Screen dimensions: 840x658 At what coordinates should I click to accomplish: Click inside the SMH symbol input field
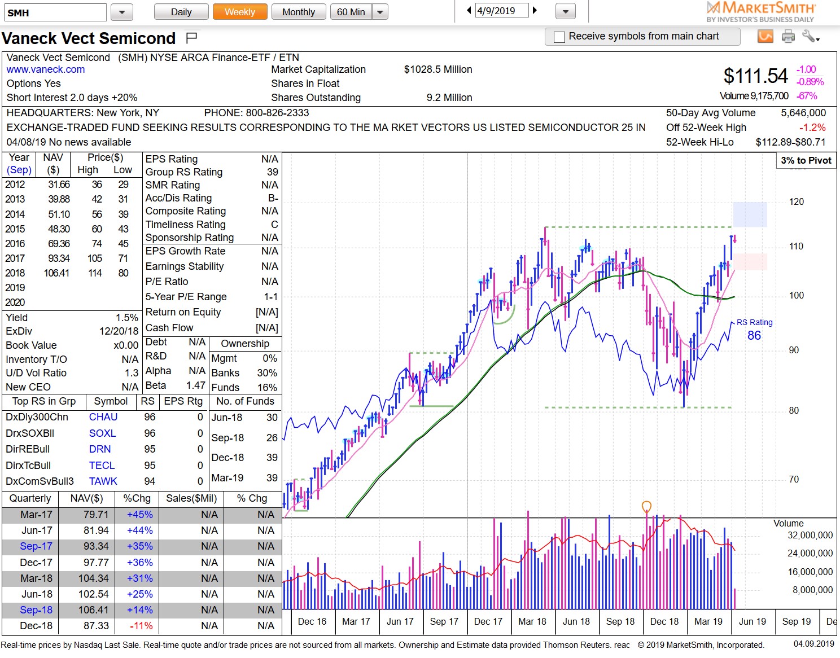point(55,11)
